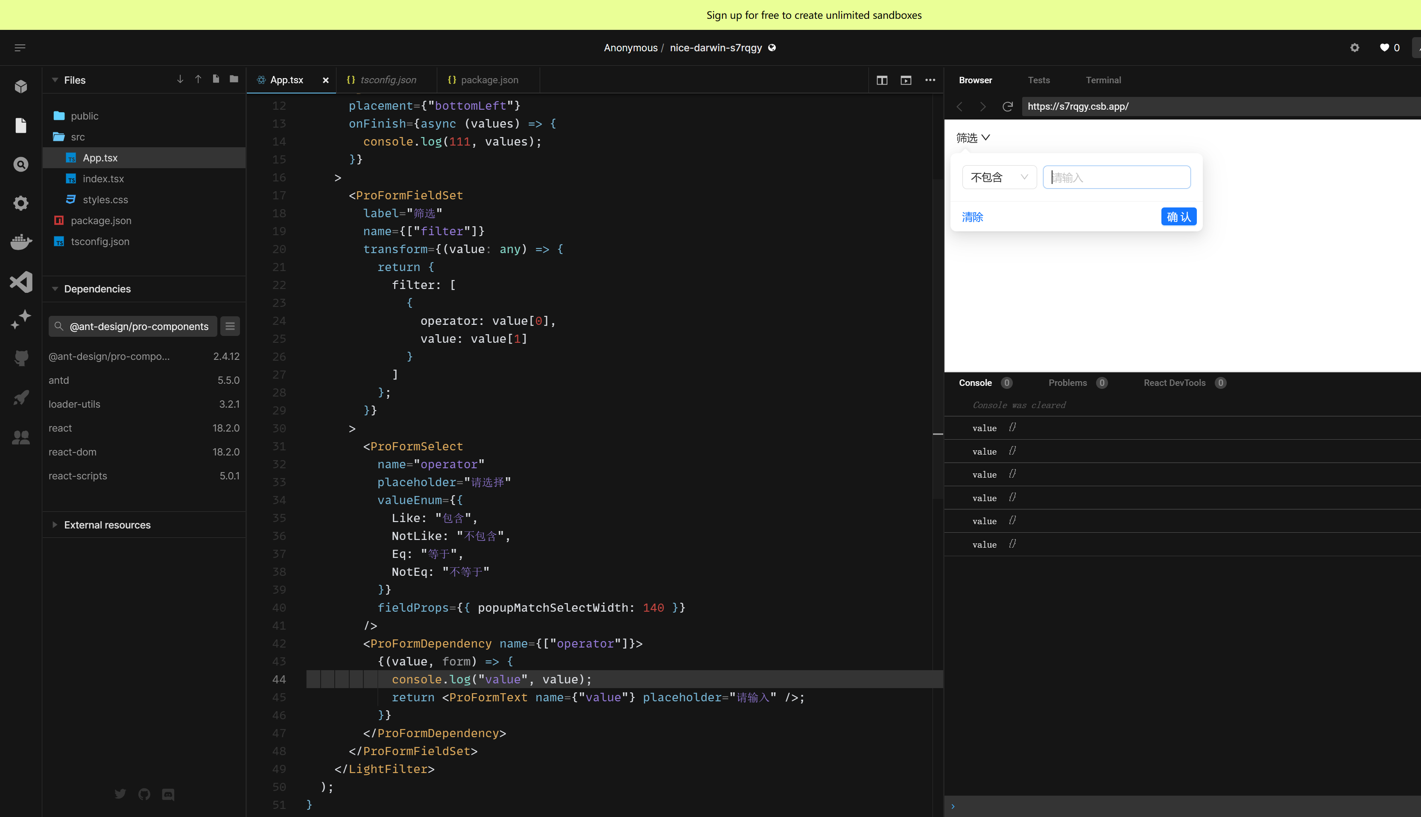Click the 确认 confirm button
Screen dimensions: 1421x817
tap(1178, 216)
